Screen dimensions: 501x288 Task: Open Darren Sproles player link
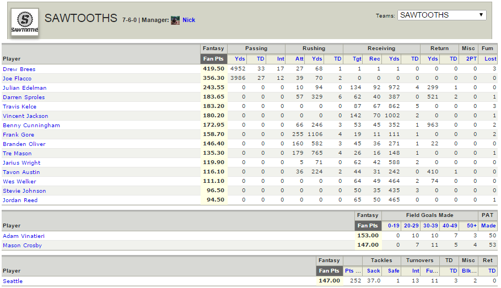click(24, 97)
